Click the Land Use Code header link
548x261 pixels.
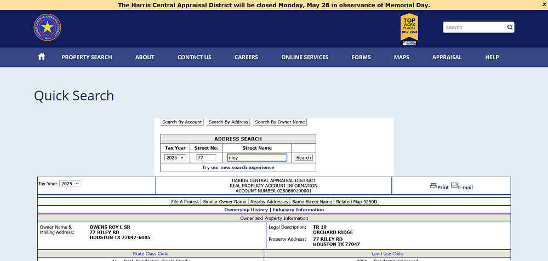click(x=387, y=254)
